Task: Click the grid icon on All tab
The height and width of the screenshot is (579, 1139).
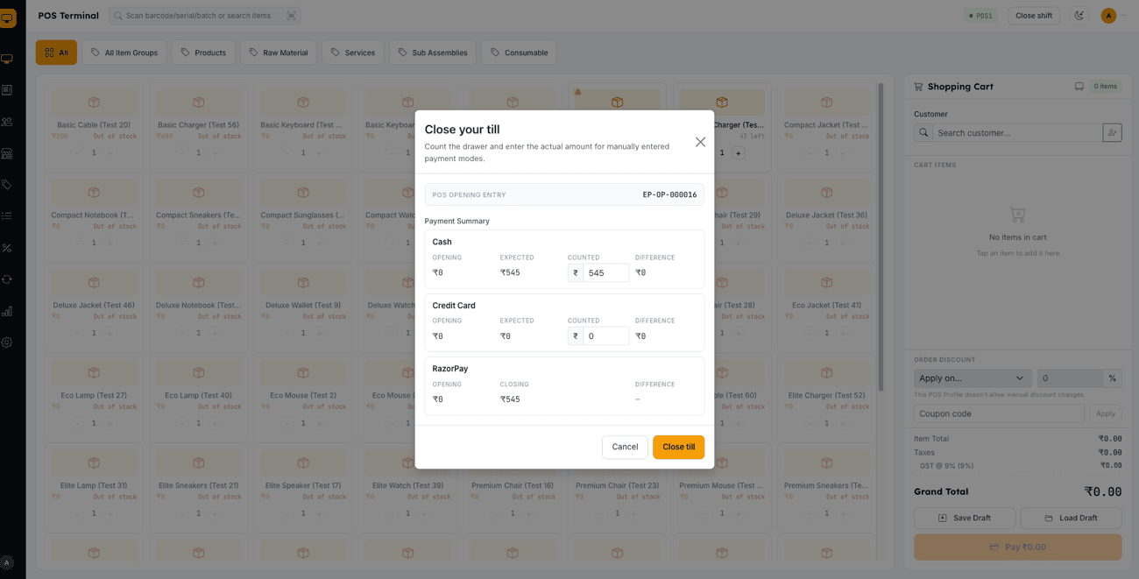Action: coord(49,53)
